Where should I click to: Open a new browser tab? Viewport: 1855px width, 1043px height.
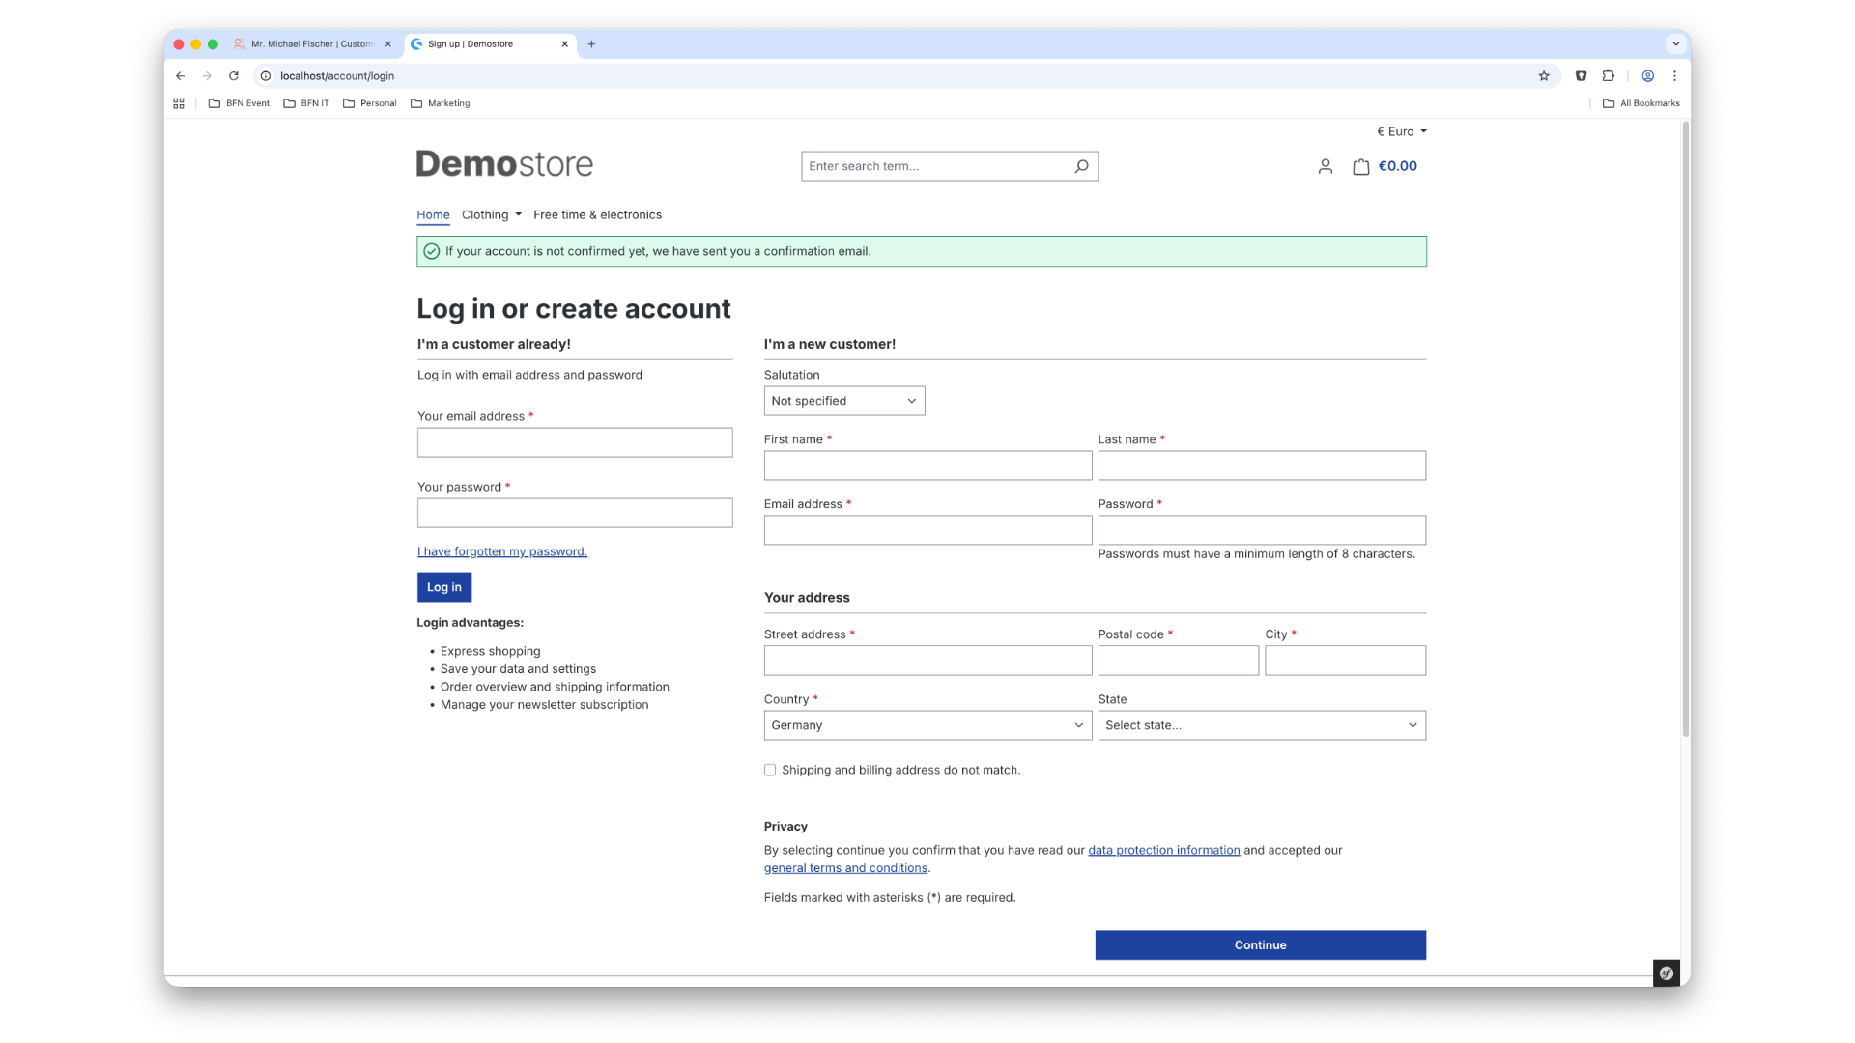point(591,44)
